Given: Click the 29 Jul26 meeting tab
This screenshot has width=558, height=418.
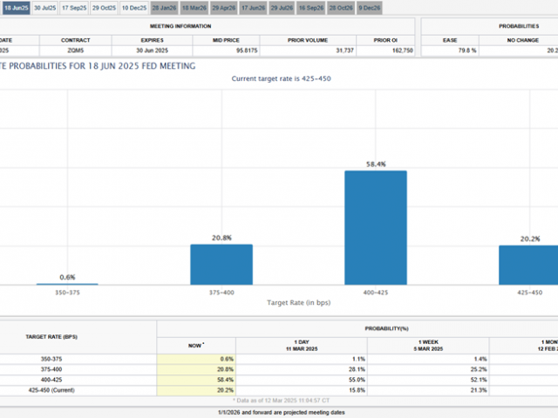Looking at the screenshot, I should point(282,8).
